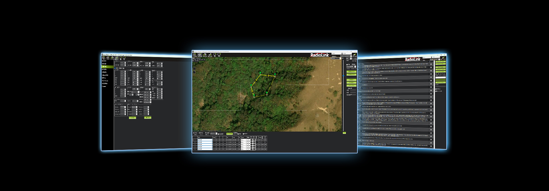Open the Initial Setup gear icon

point(205,55)
